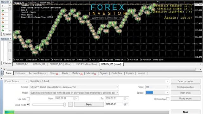
Task: Click right arrow of chart horizontal scrollbar
Action: point(200,70)
